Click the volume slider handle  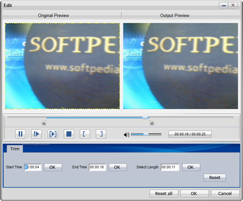(x=146, y=134)
